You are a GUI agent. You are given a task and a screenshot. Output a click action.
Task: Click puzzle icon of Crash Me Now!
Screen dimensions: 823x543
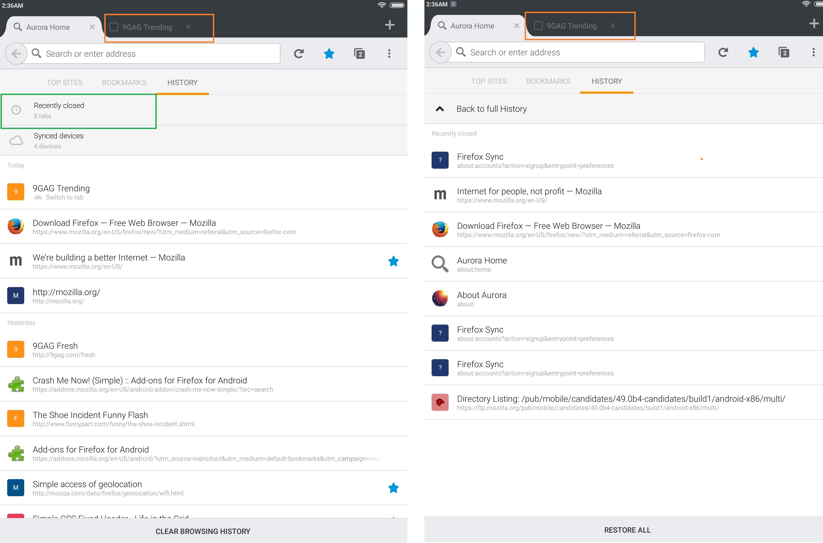pos(16,384)
